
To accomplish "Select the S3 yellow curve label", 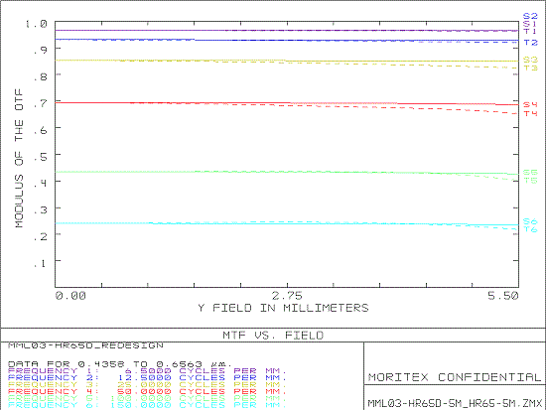I will coord(531,60).
